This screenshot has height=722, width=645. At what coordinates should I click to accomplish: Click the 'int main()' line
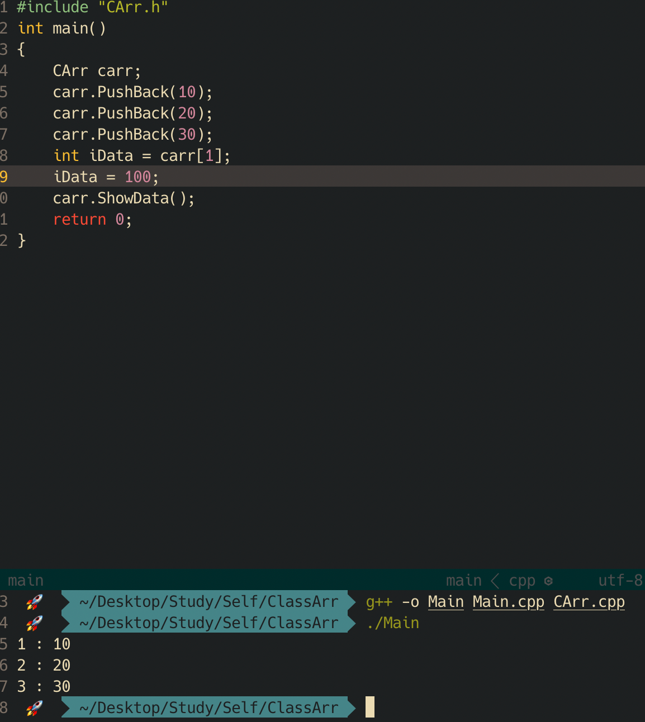tap(61, 28)
